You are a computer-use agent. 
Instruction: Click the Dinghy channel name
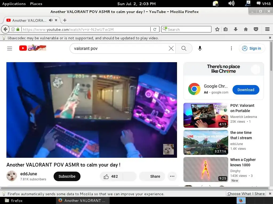click(x=235, y=171)
